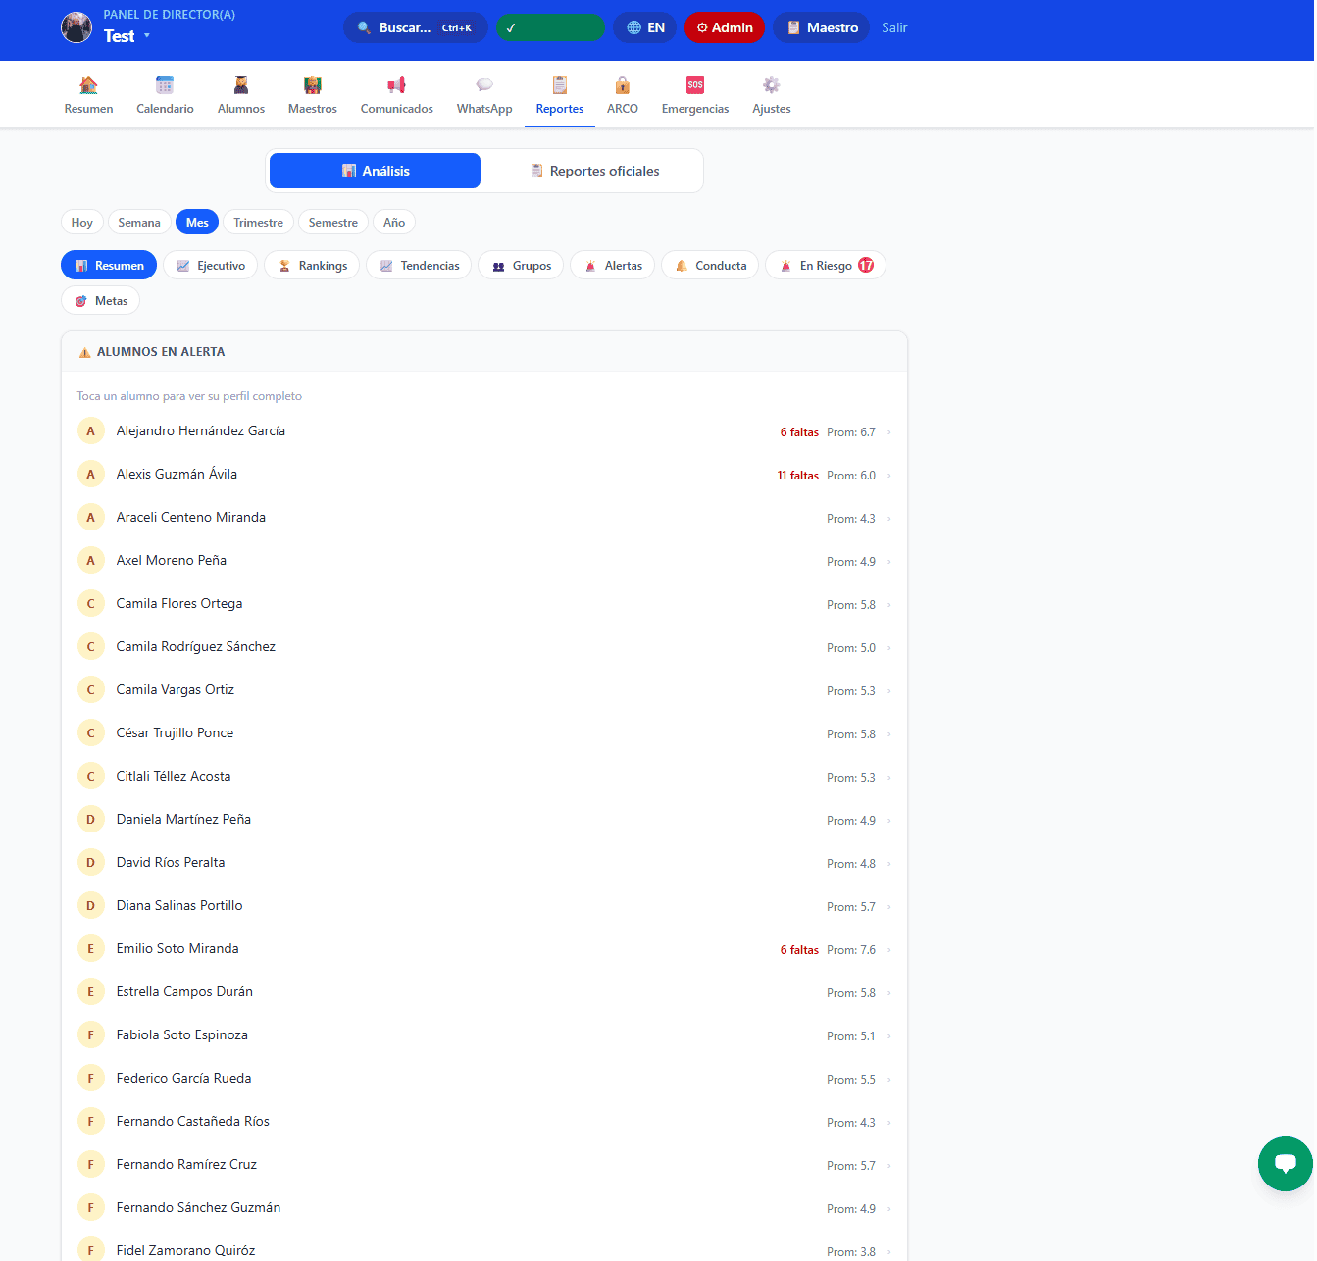
Task: Expand the Test school dropdown arrow
Action: tap(147, 36)
